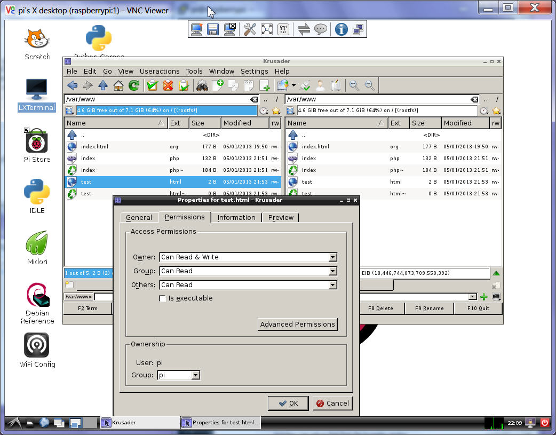
Task: Toggle the 'Is executable' checkbox
Action: [163, 298]
